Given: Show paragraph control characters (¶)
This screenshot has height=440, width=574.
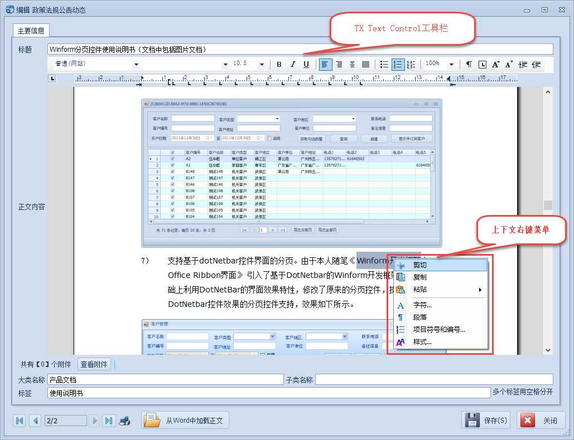Looking at the screenshot, I should [469, 65].
